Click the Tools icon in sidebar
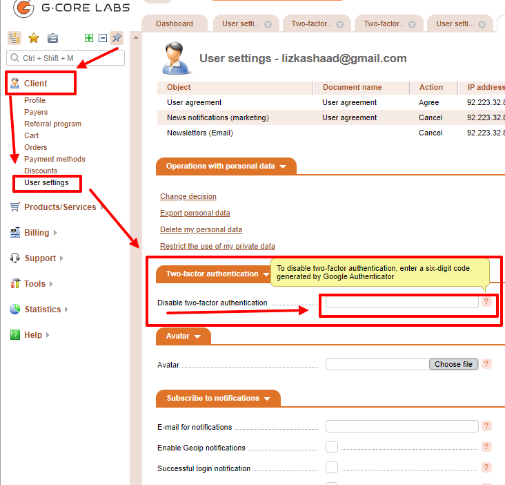The width and height of the screenshot is (505, 485). click(14, 283)
